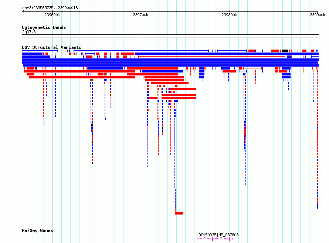Select the thin blue line variant spanning 239625k–239775k
The image size is (329, 243).
tap(141, 51)
